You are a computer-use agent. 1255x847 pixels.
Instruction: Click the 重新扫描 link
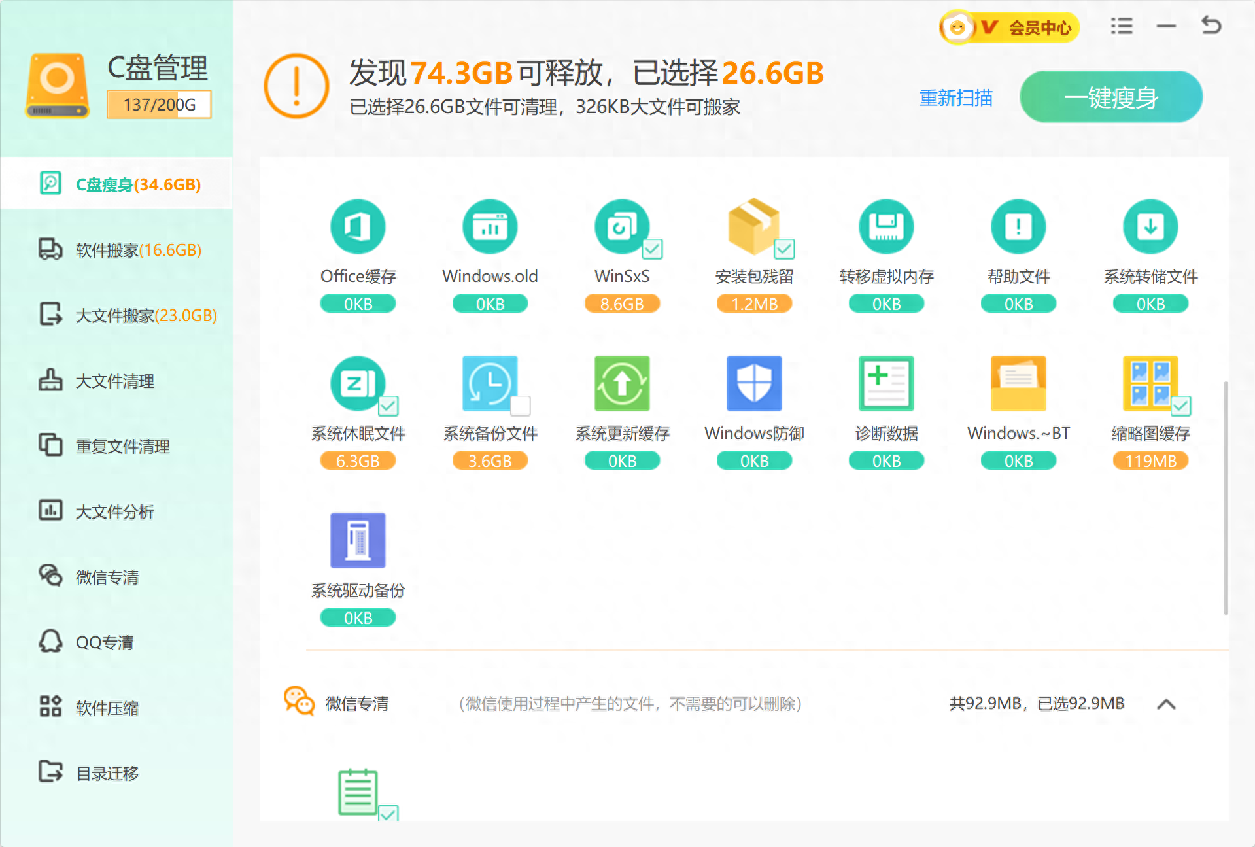pos(955,98)
